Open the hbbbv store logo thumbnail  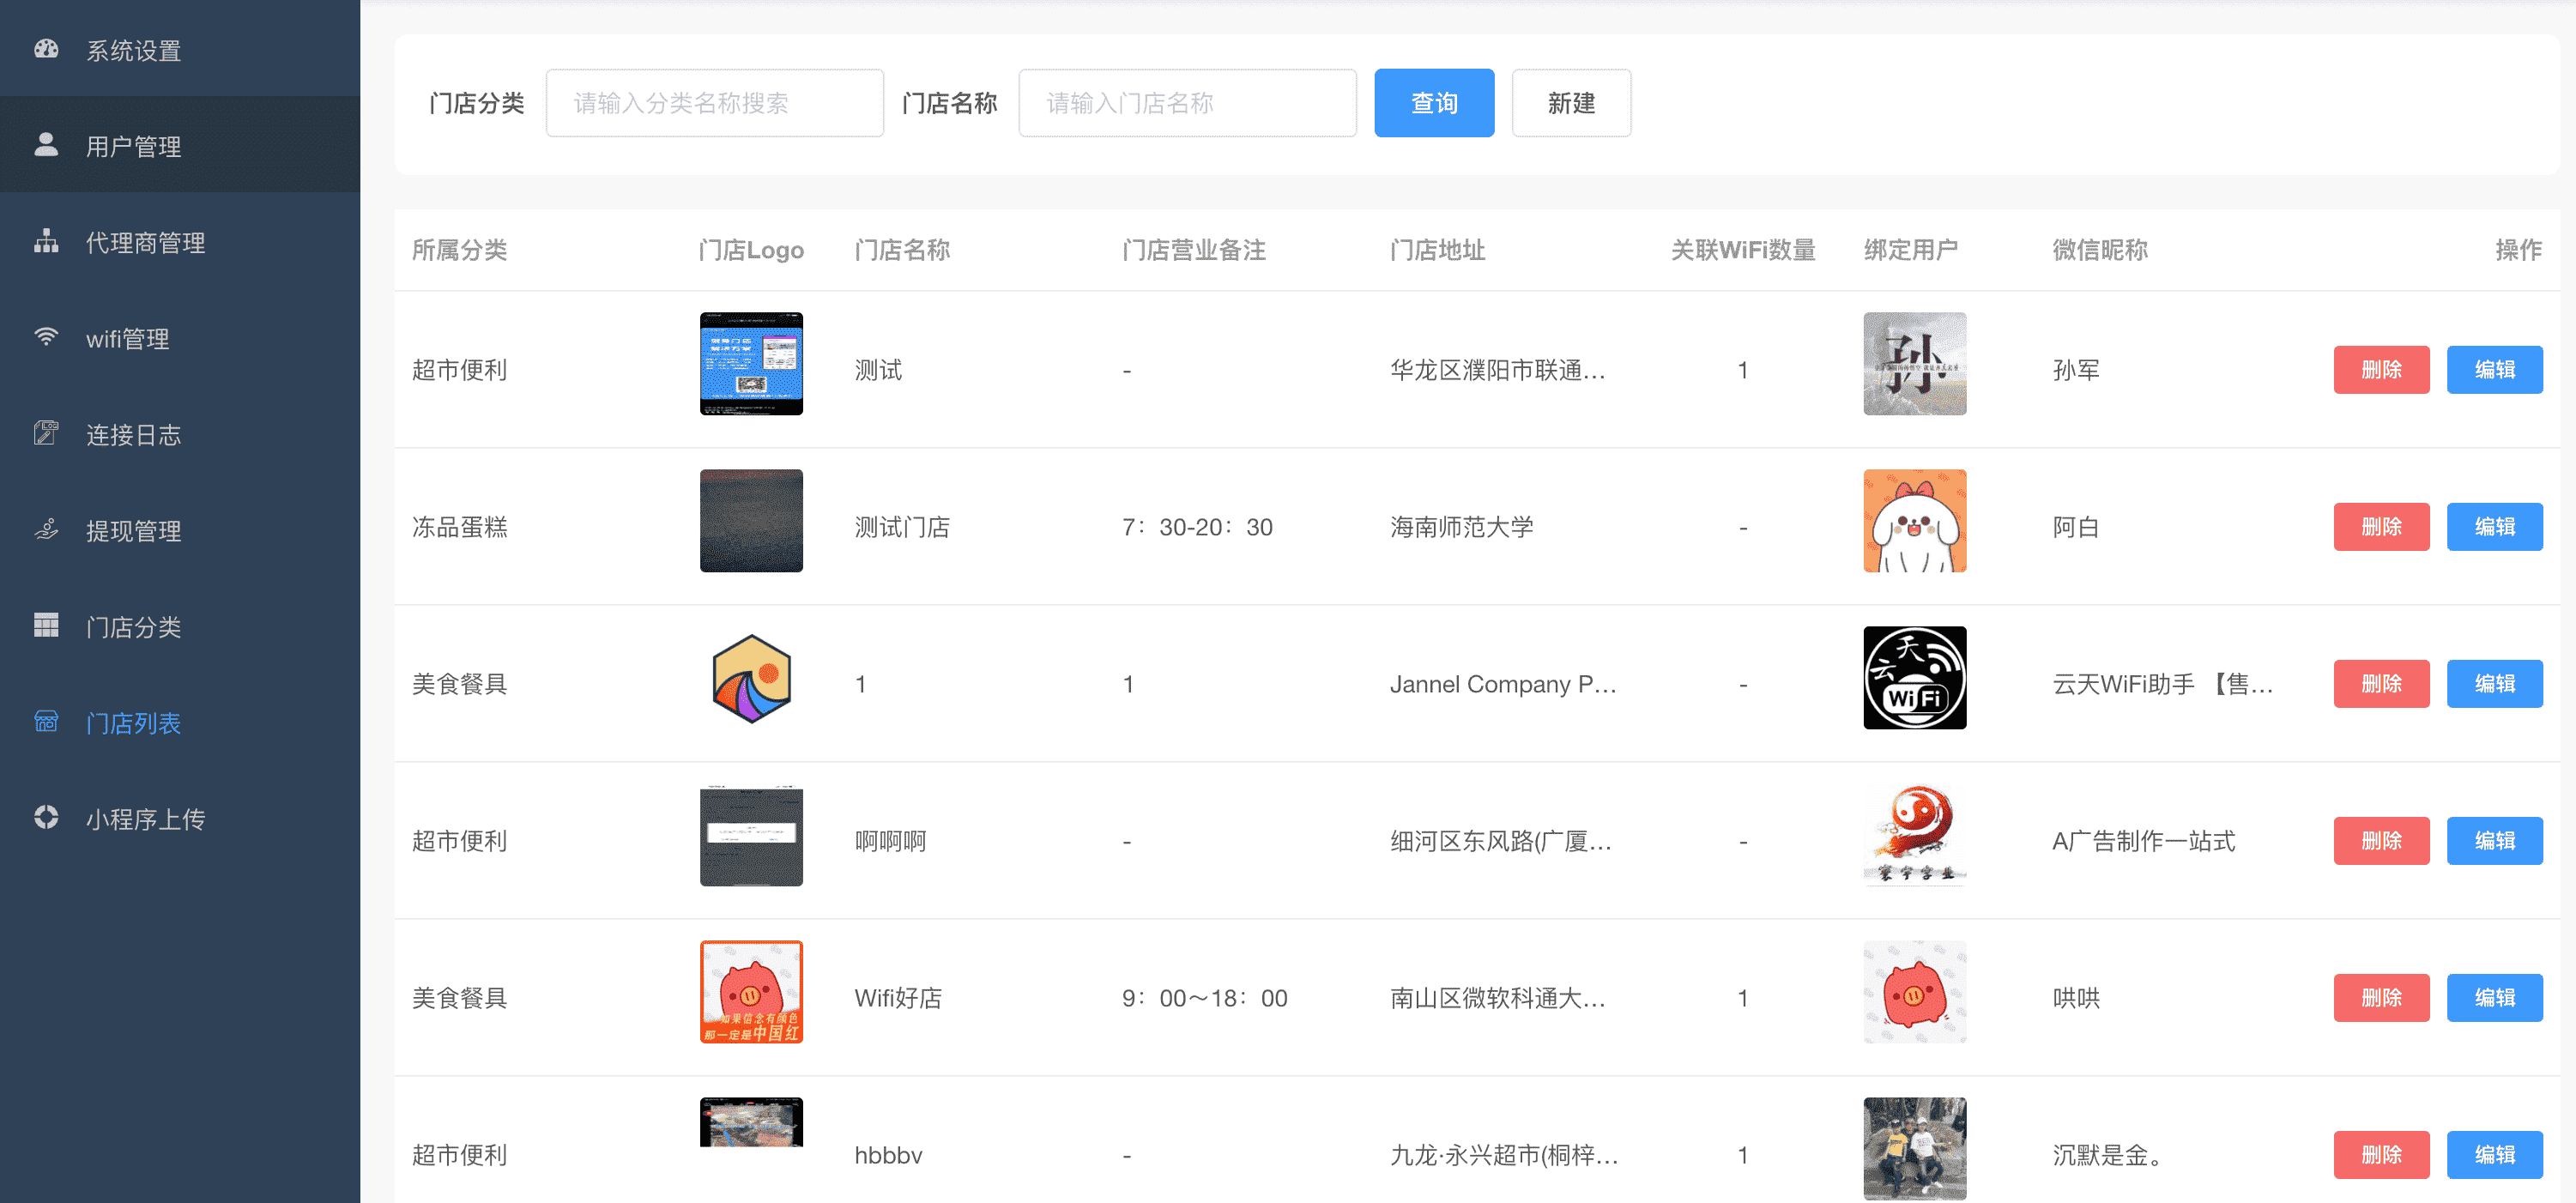point(751,1122)
